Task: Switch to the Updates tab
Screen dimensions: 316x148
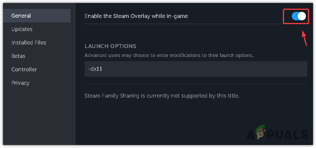Action: tap(22, 29)
